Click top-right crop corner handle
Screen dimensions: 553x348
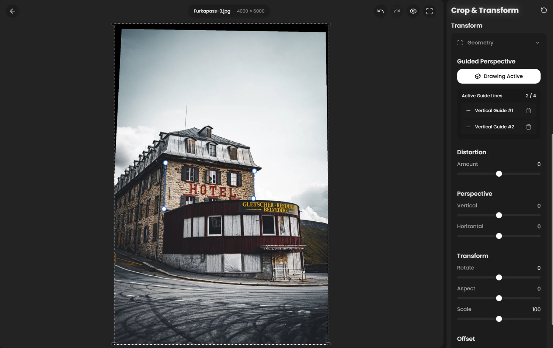point(328,24)
